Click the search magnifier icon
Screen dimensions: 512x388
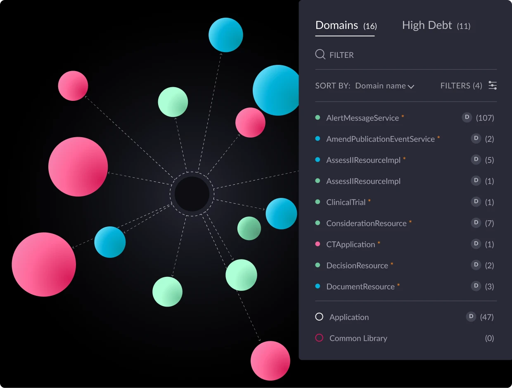[320, 55]
